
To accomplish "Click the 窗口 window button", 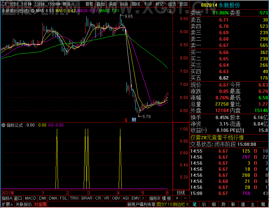I will (x=18, y=198).
